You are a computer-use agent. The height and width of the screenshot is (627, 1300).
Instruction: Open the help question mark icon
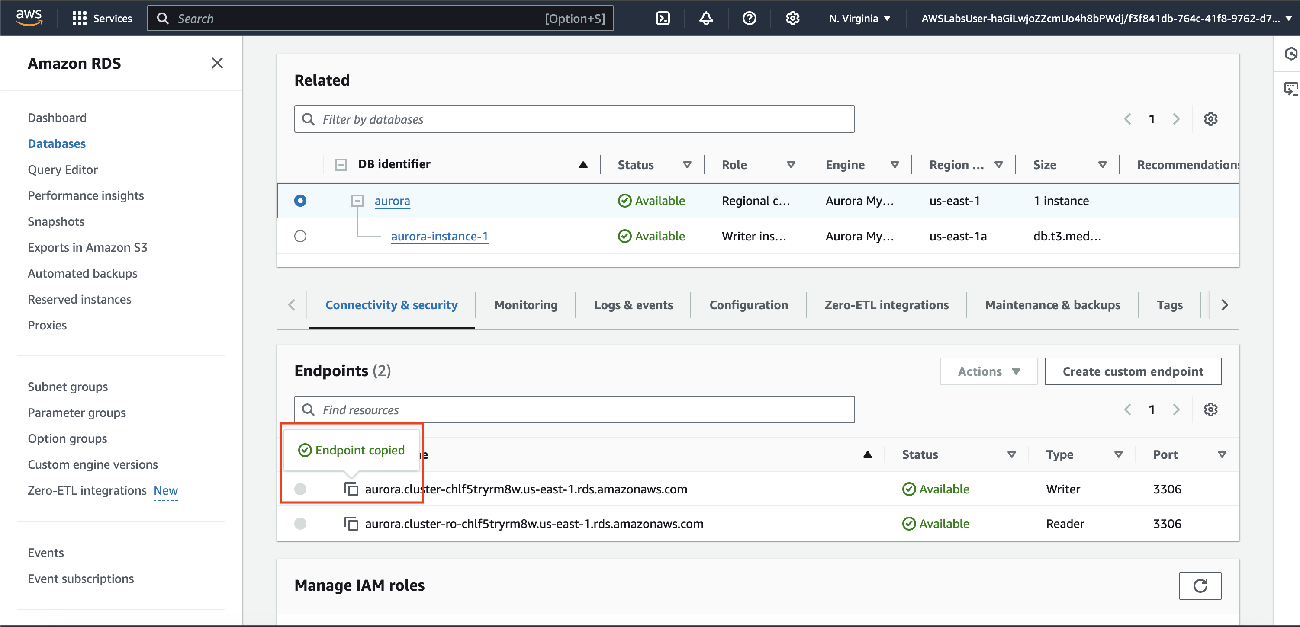point(749,19)
